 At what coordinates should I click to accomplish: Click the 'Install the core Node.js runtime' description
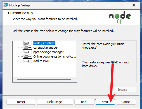pos(103,46)
